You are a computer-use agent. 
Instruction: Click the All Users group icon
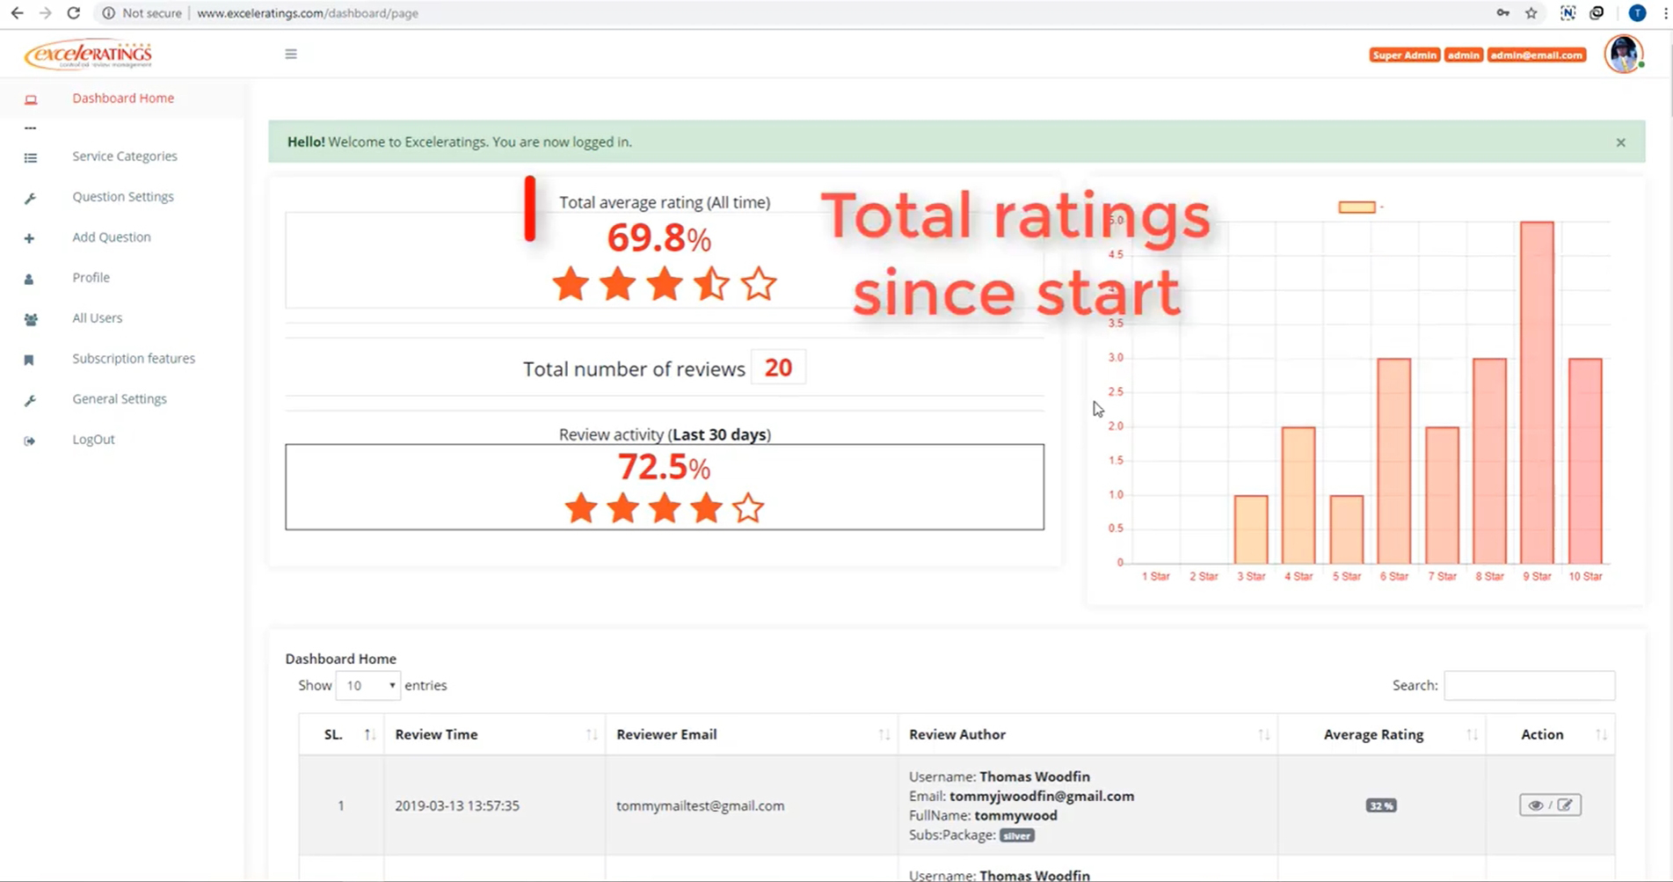point(31,319)
